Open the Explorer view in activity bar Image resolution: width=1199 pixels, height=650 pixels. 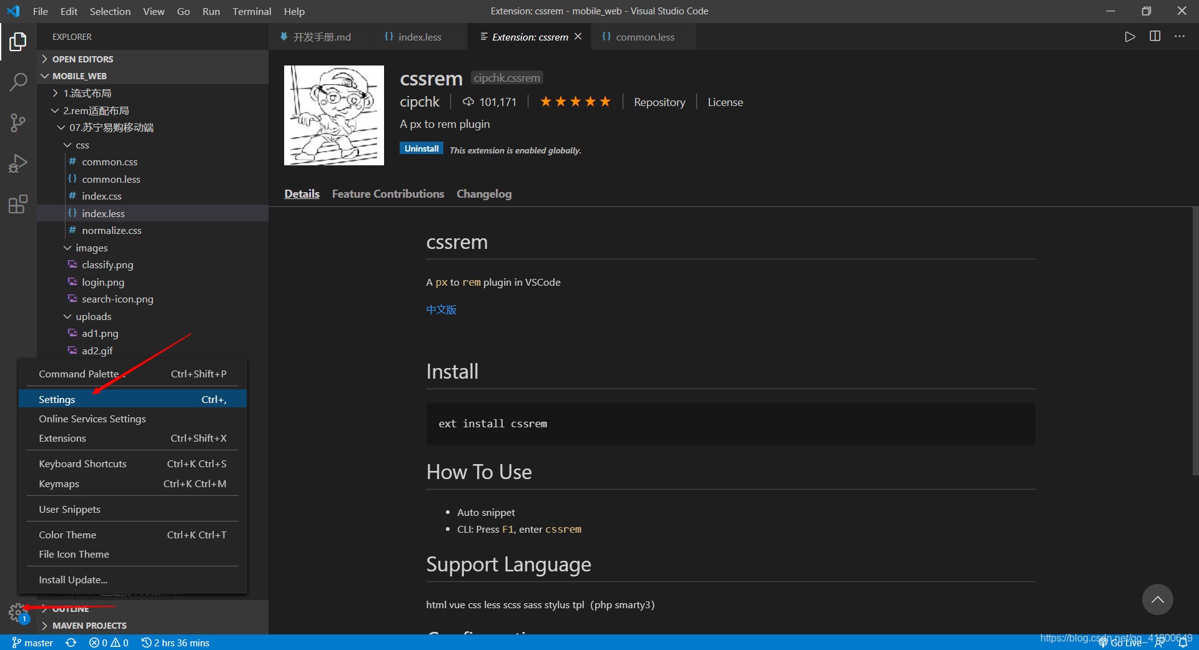pos(18,42)
